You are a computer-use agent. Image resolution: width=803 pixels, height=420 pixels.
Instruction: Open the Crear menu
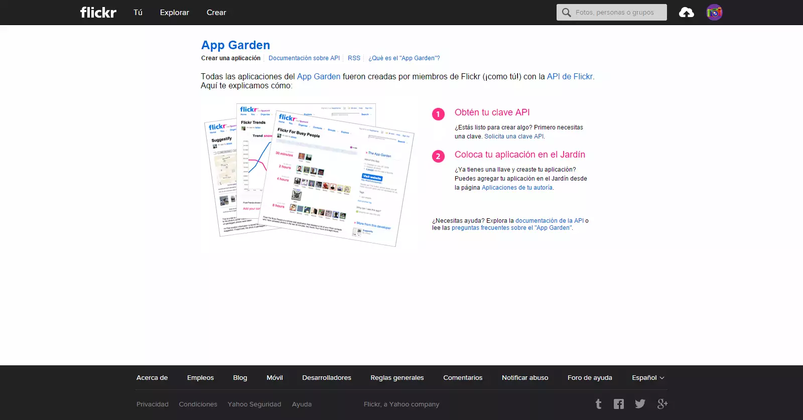pos(216,13)
